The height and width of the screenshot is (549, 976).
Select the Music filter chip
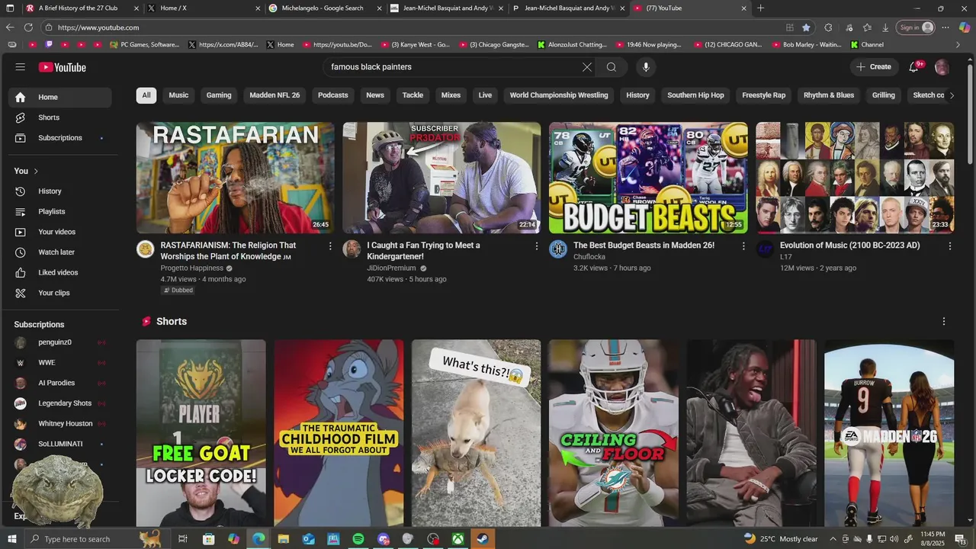pyautogui.click(x=178, y=95)
